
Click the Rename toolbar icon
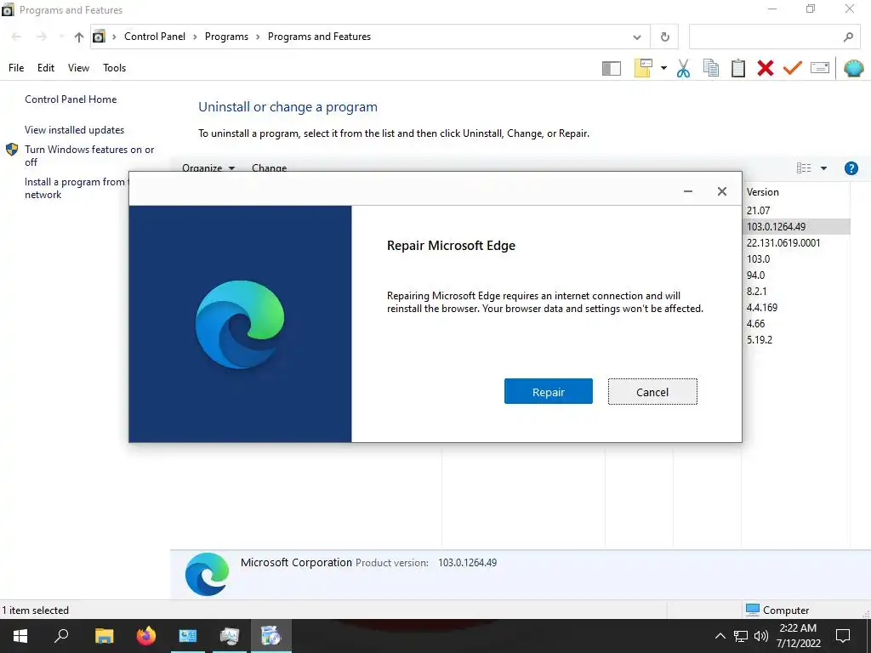[820, 68]
